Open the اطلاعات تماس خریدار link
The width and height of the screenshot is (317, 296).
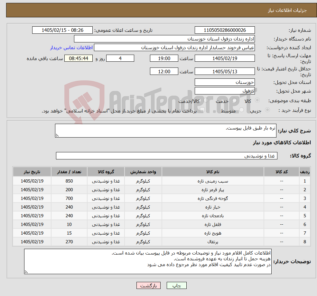pyautogui.click(x=71, y=48)
